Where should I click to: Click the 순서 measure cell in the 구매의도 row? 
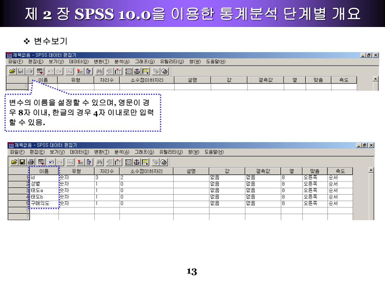tap(340, 204)
